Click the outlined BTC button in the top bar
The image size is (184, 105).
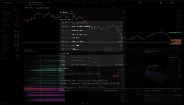pos(140,3)
